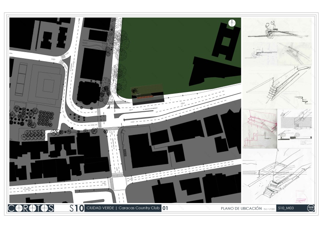
Task: Select the CIUDAD VERDE | Caracas Country Club title
Action: coord(123,208)
